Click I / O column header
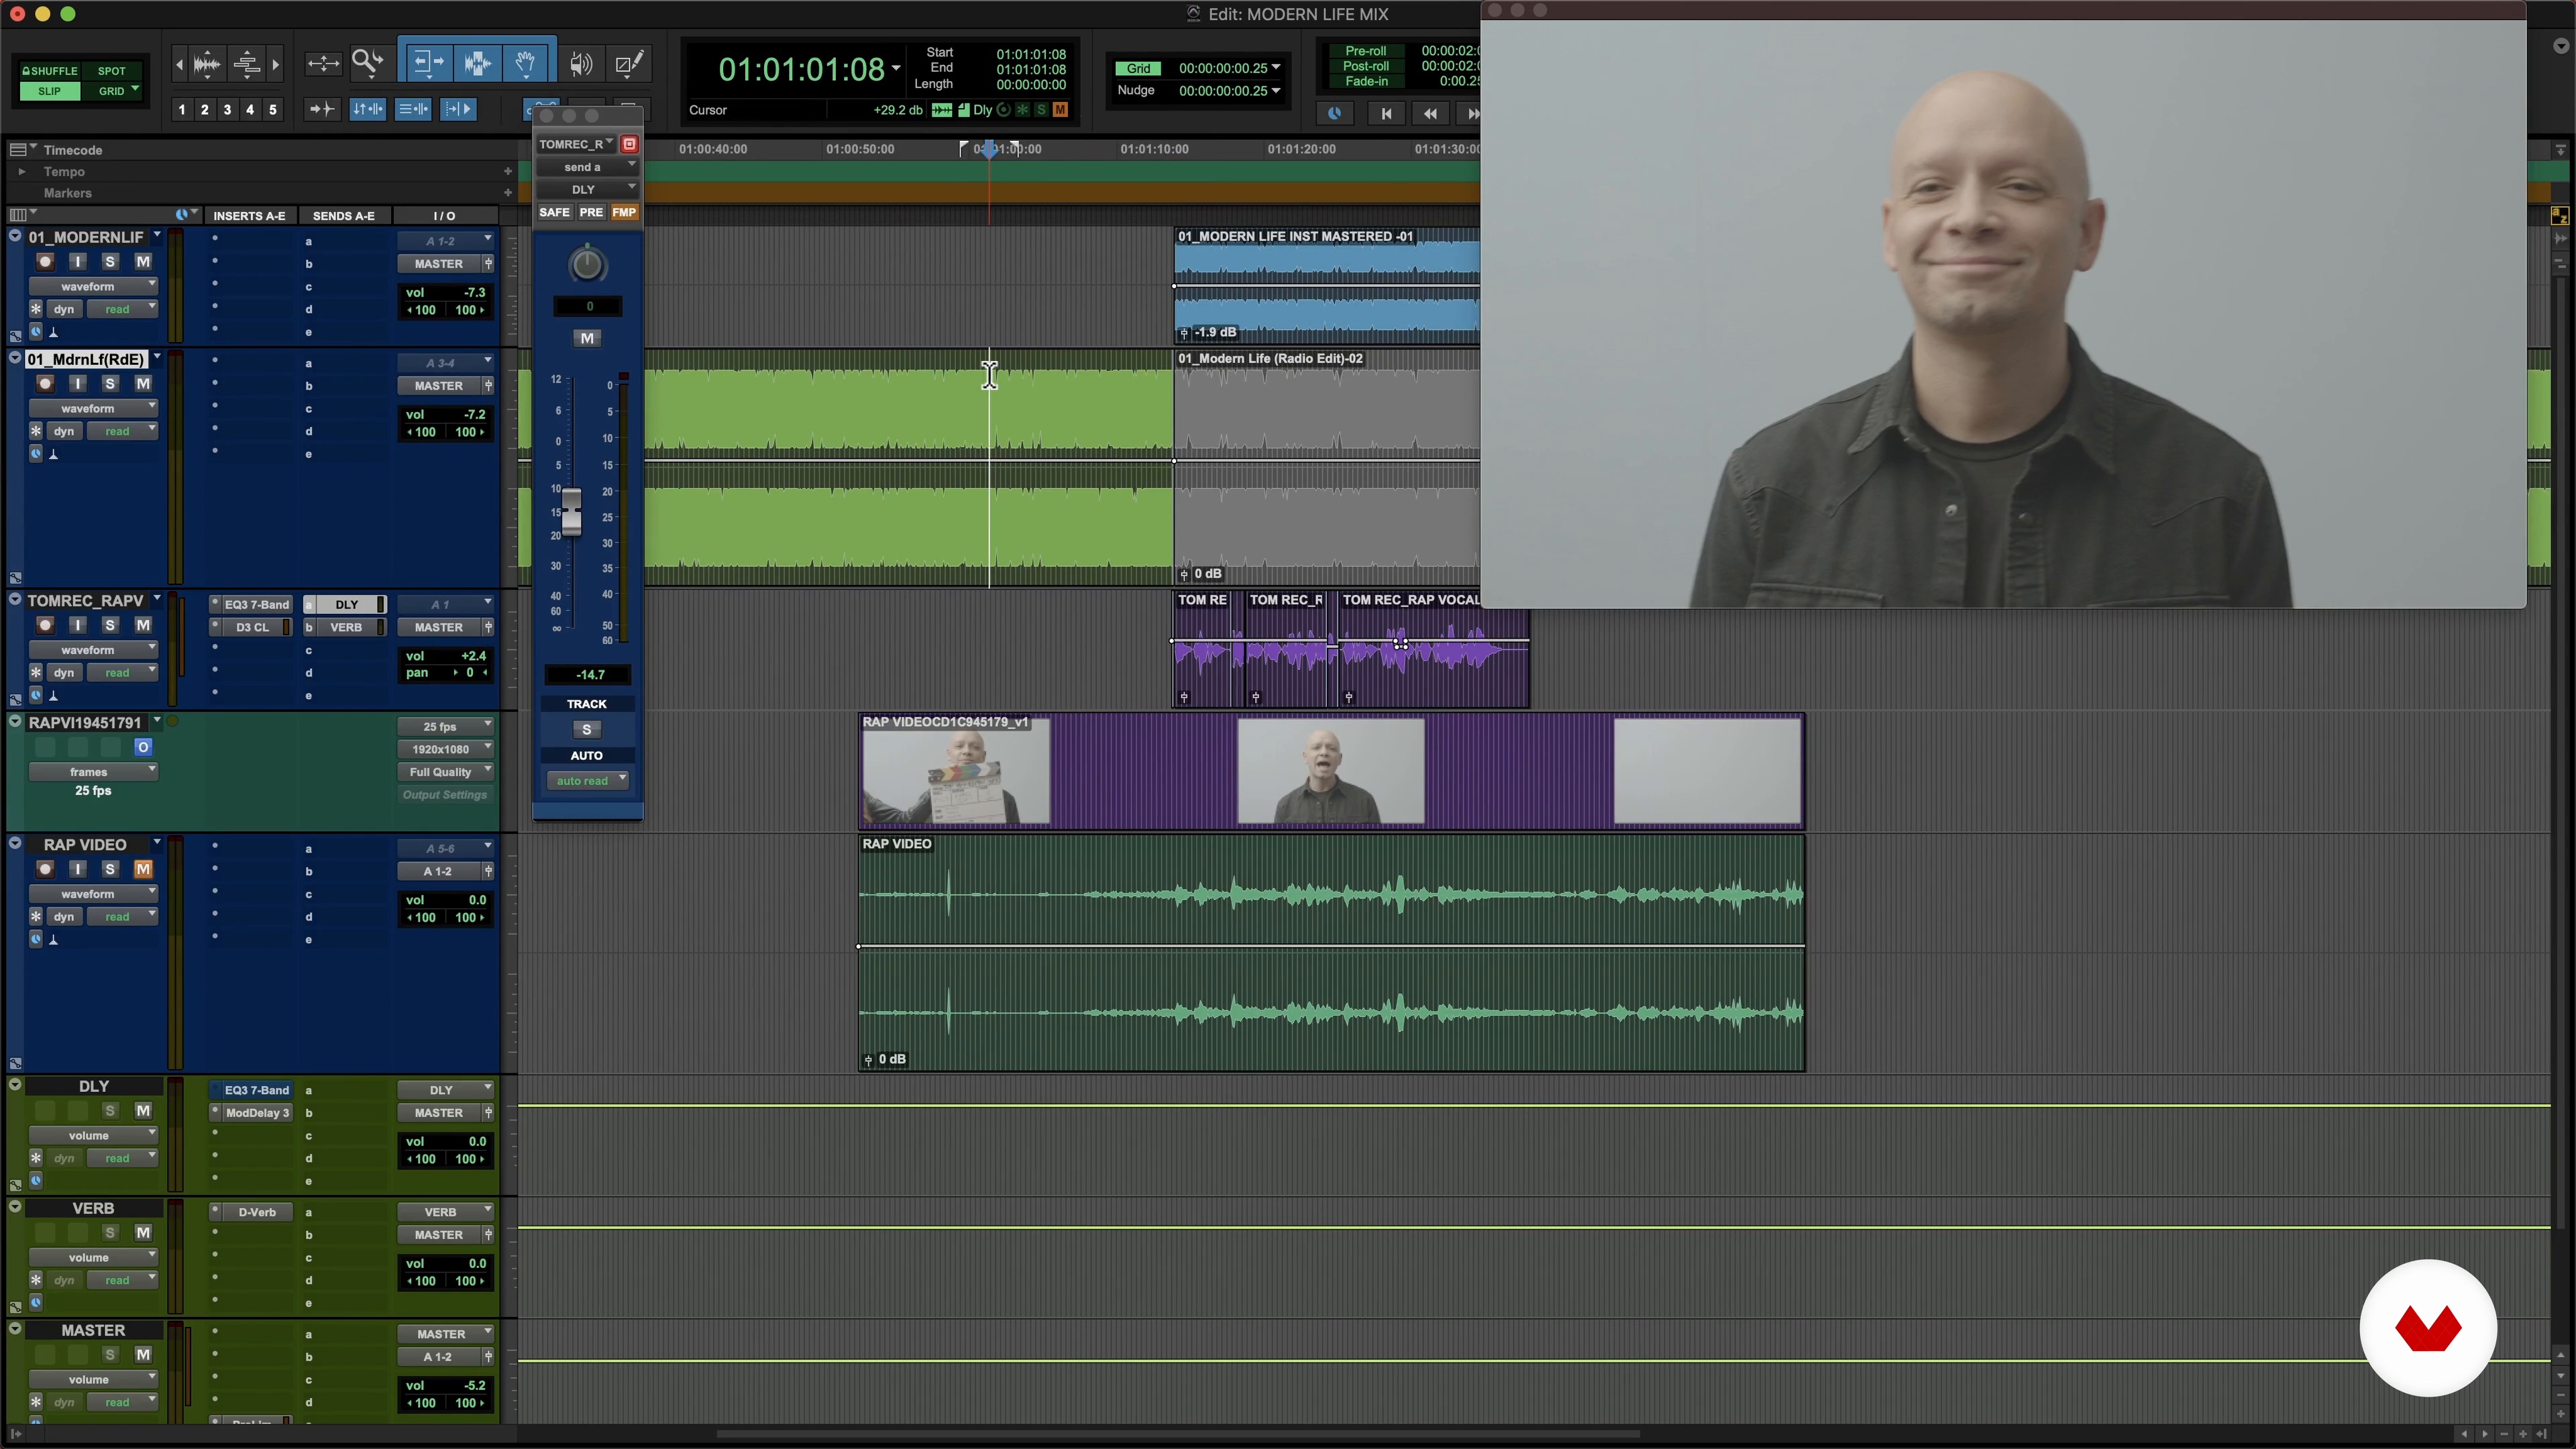This screenshot has height=1449, width=2576. (445, 216)
